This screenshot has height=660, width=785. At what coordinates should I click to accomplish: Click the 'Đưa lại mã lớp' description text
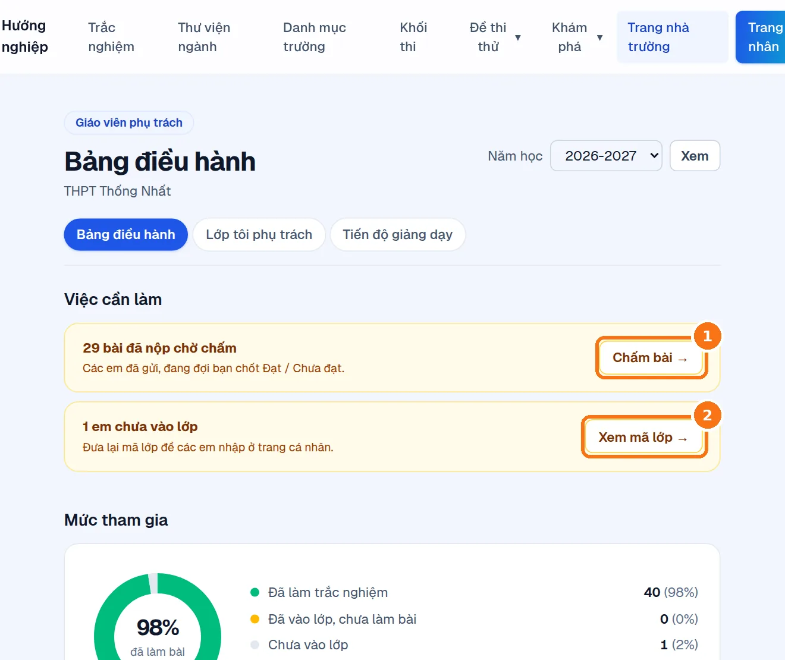click(x=208, y=447)
